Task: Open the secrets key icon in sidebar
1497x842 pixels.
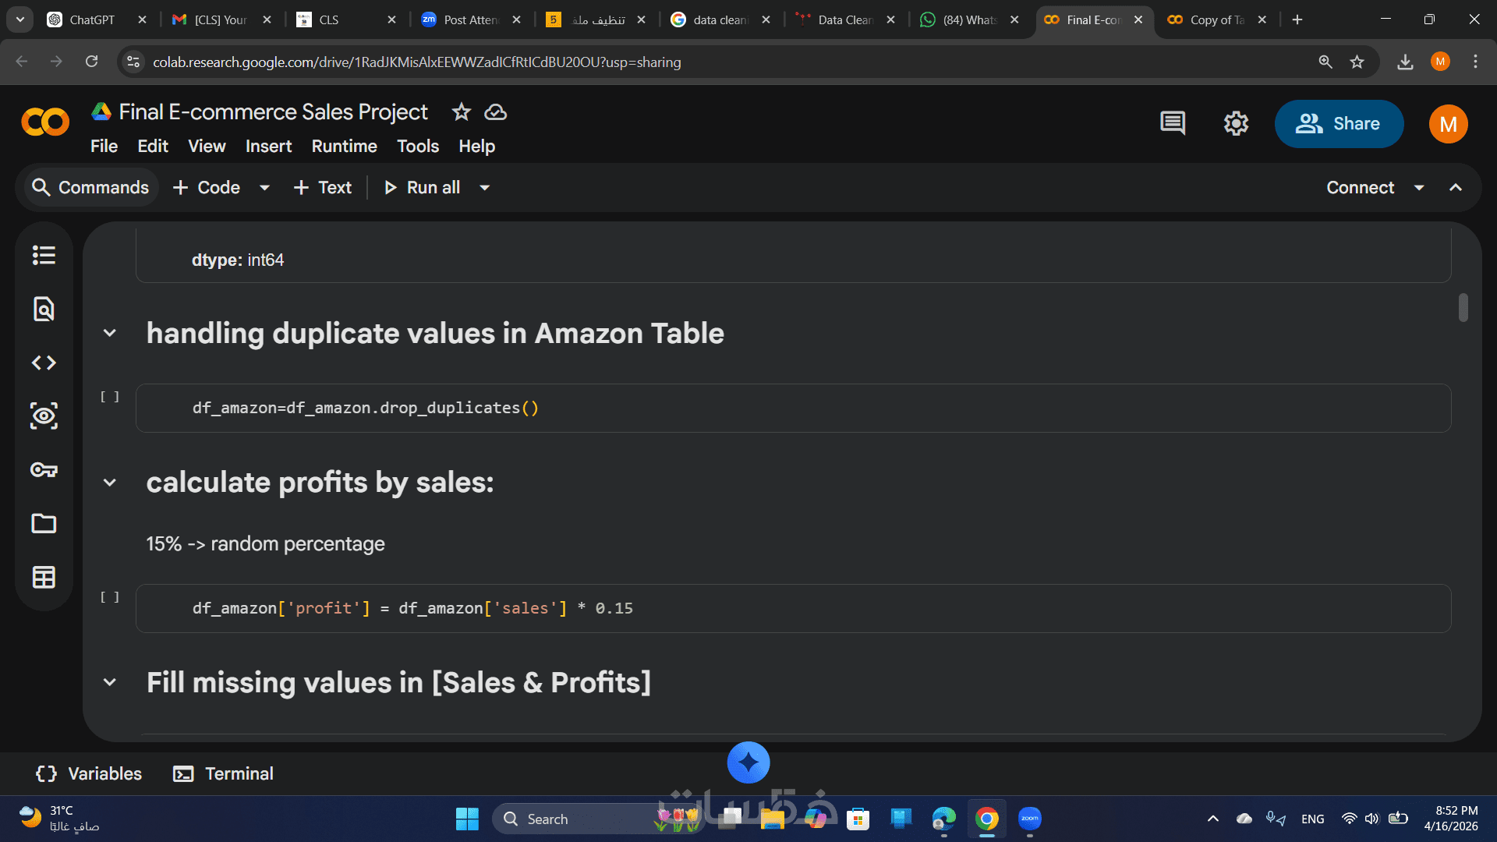Action: point(44,469)
